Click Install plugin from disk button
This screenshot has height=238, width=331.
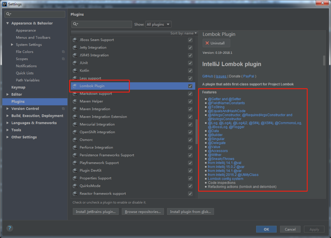pos(190,212)
